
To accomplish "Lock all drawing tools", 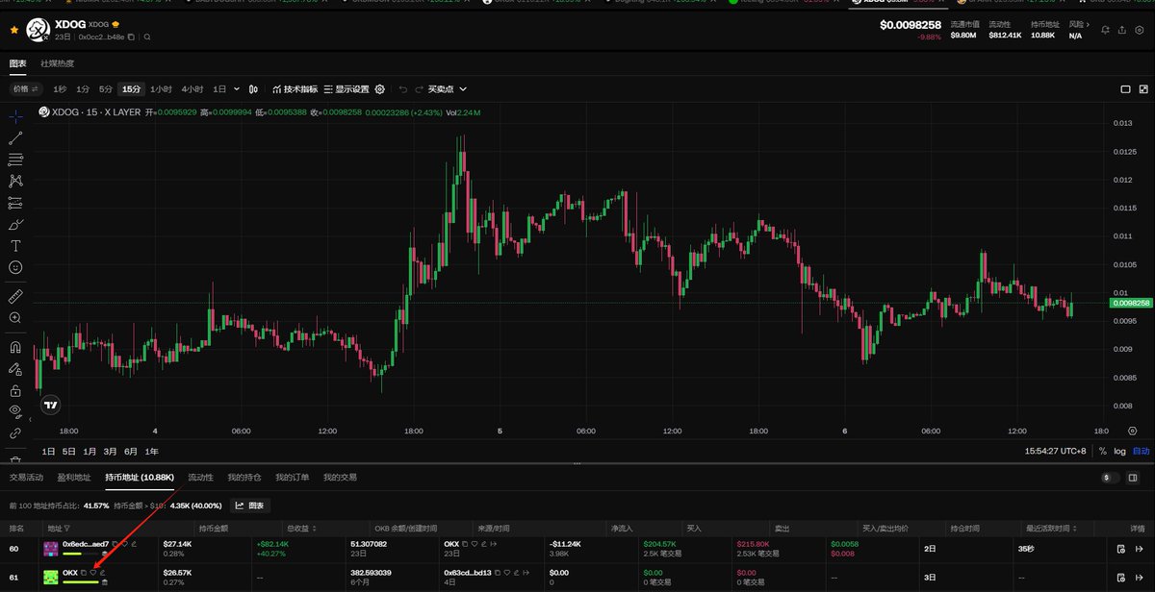I will coord(15,390).
